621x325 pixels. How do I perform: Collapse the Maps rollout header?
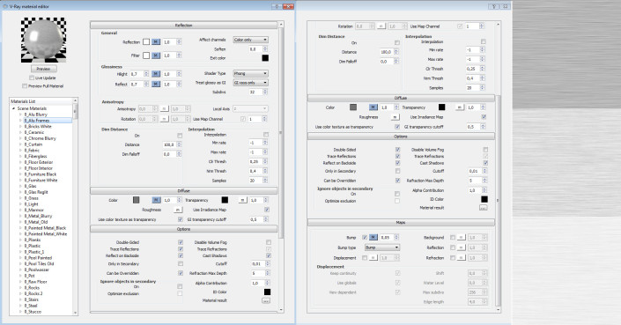click(x=401, y=223)
